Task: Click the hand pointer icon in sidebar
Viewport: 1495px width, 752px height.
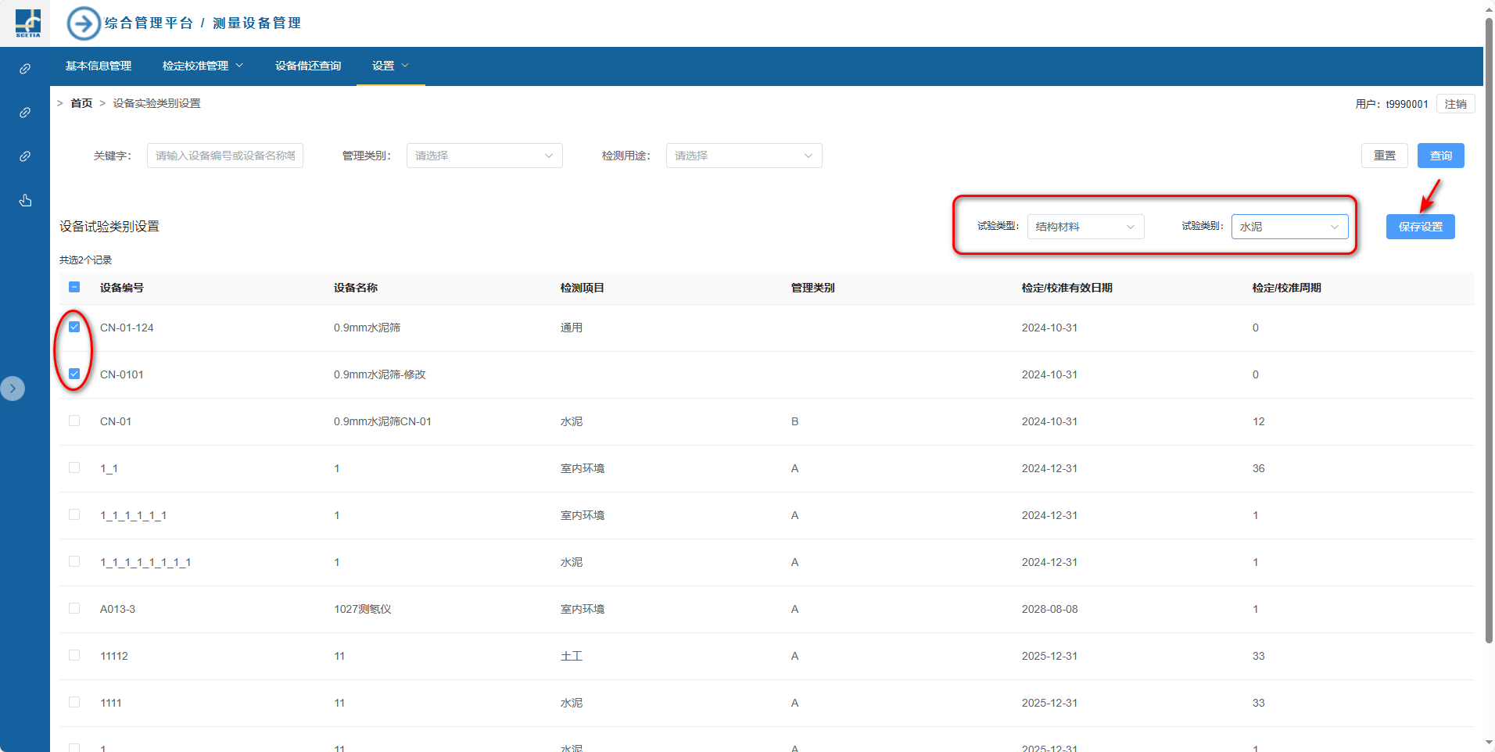Action: 25,201
